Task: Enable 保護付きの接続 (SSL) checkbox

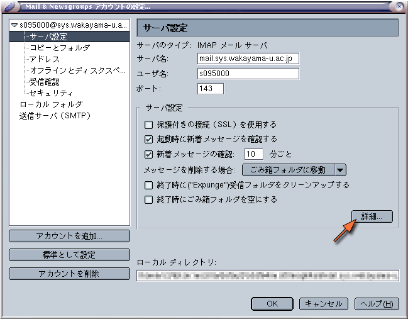Action: 148,125
